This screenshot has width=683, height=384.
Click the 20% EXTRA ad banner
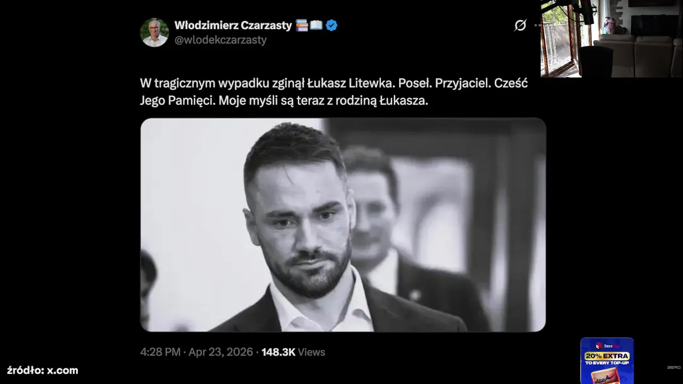coord(607,361)
